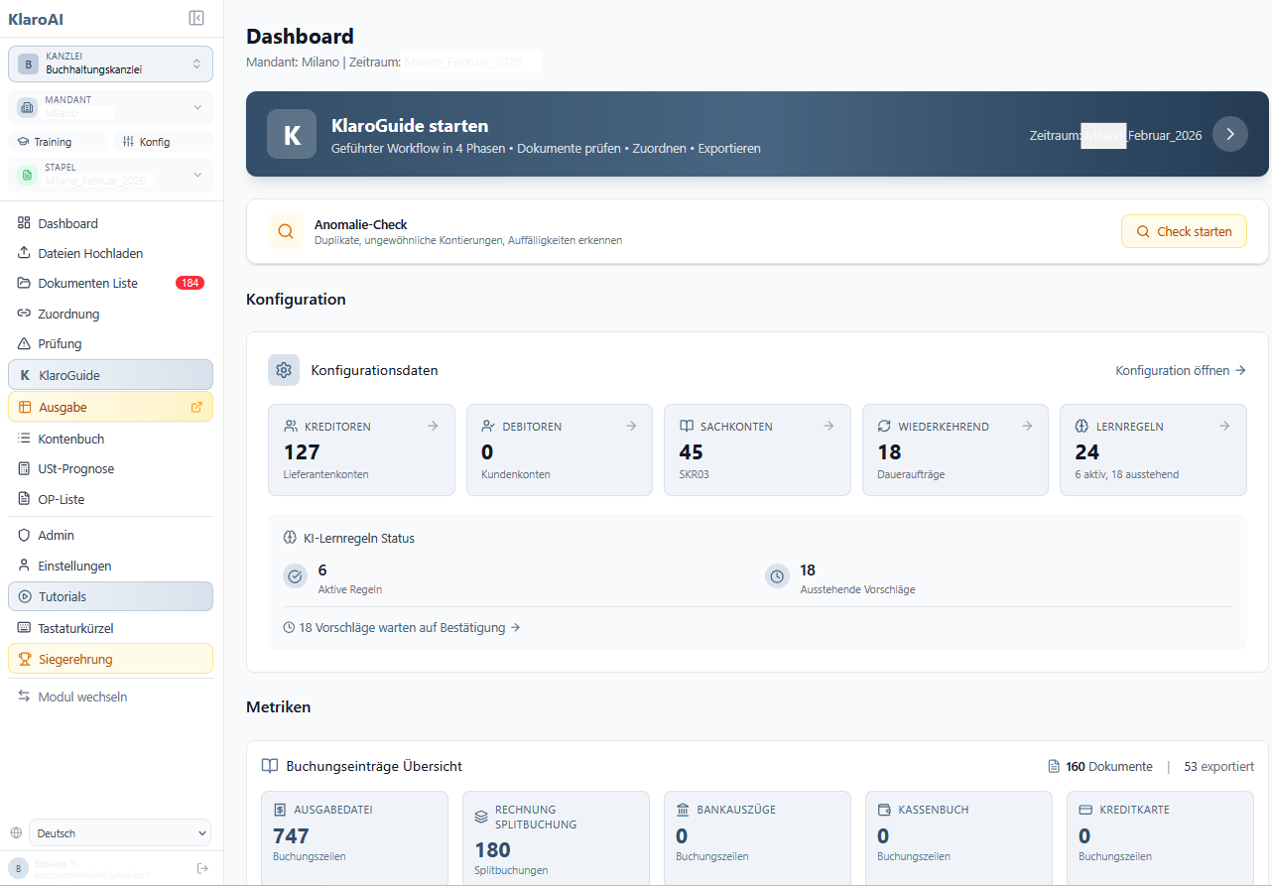Click Modul wechseln in the sidebar
Viewport: 1272px width, 886px height.
(110, 696)
